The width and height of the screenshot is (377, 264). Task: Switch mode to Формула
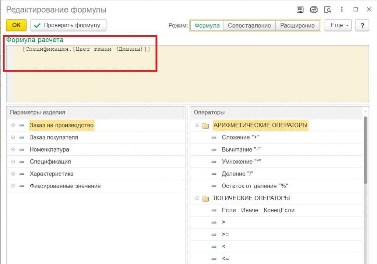tap(207, 25)
